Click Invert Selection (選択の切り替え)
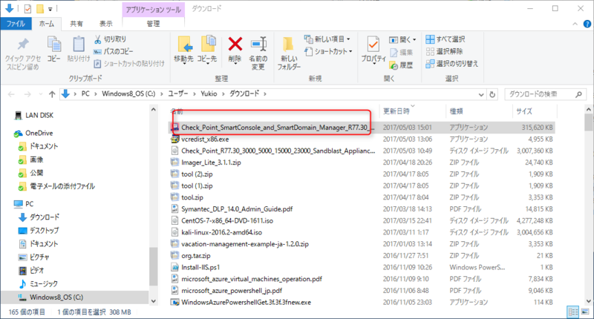The image size is (594, 319). (x=452, y=63)
